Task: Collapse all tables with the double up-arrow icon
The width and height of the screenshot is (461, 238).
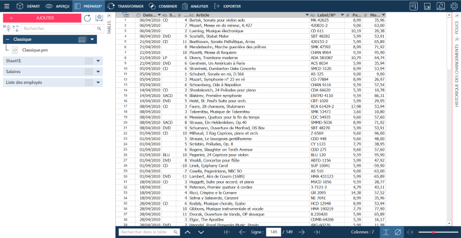Action: 7,29
